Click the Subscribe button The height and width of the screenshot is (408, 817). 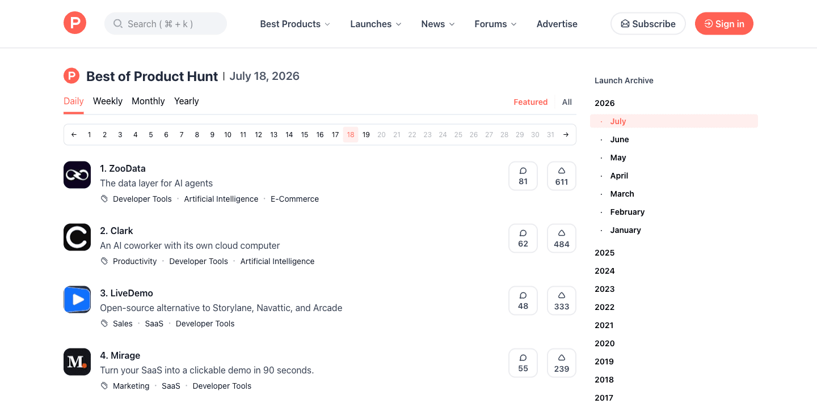click(x=648, y=24)
